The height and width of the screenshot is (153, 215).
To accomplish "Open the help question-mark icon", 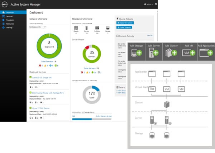I will (156, 4).
